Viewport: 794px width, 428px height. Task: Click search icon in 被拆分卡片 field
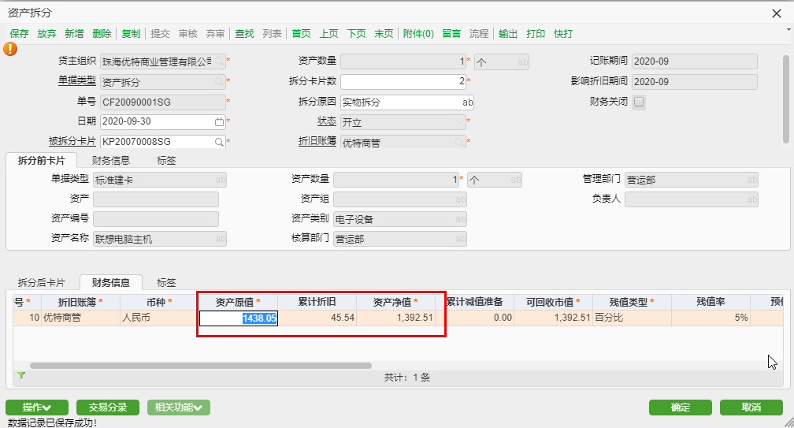pos(219,142)
